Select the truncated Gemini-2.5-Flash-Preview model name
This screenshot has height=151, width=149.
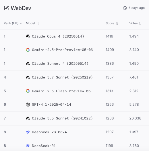click(63, 91)
